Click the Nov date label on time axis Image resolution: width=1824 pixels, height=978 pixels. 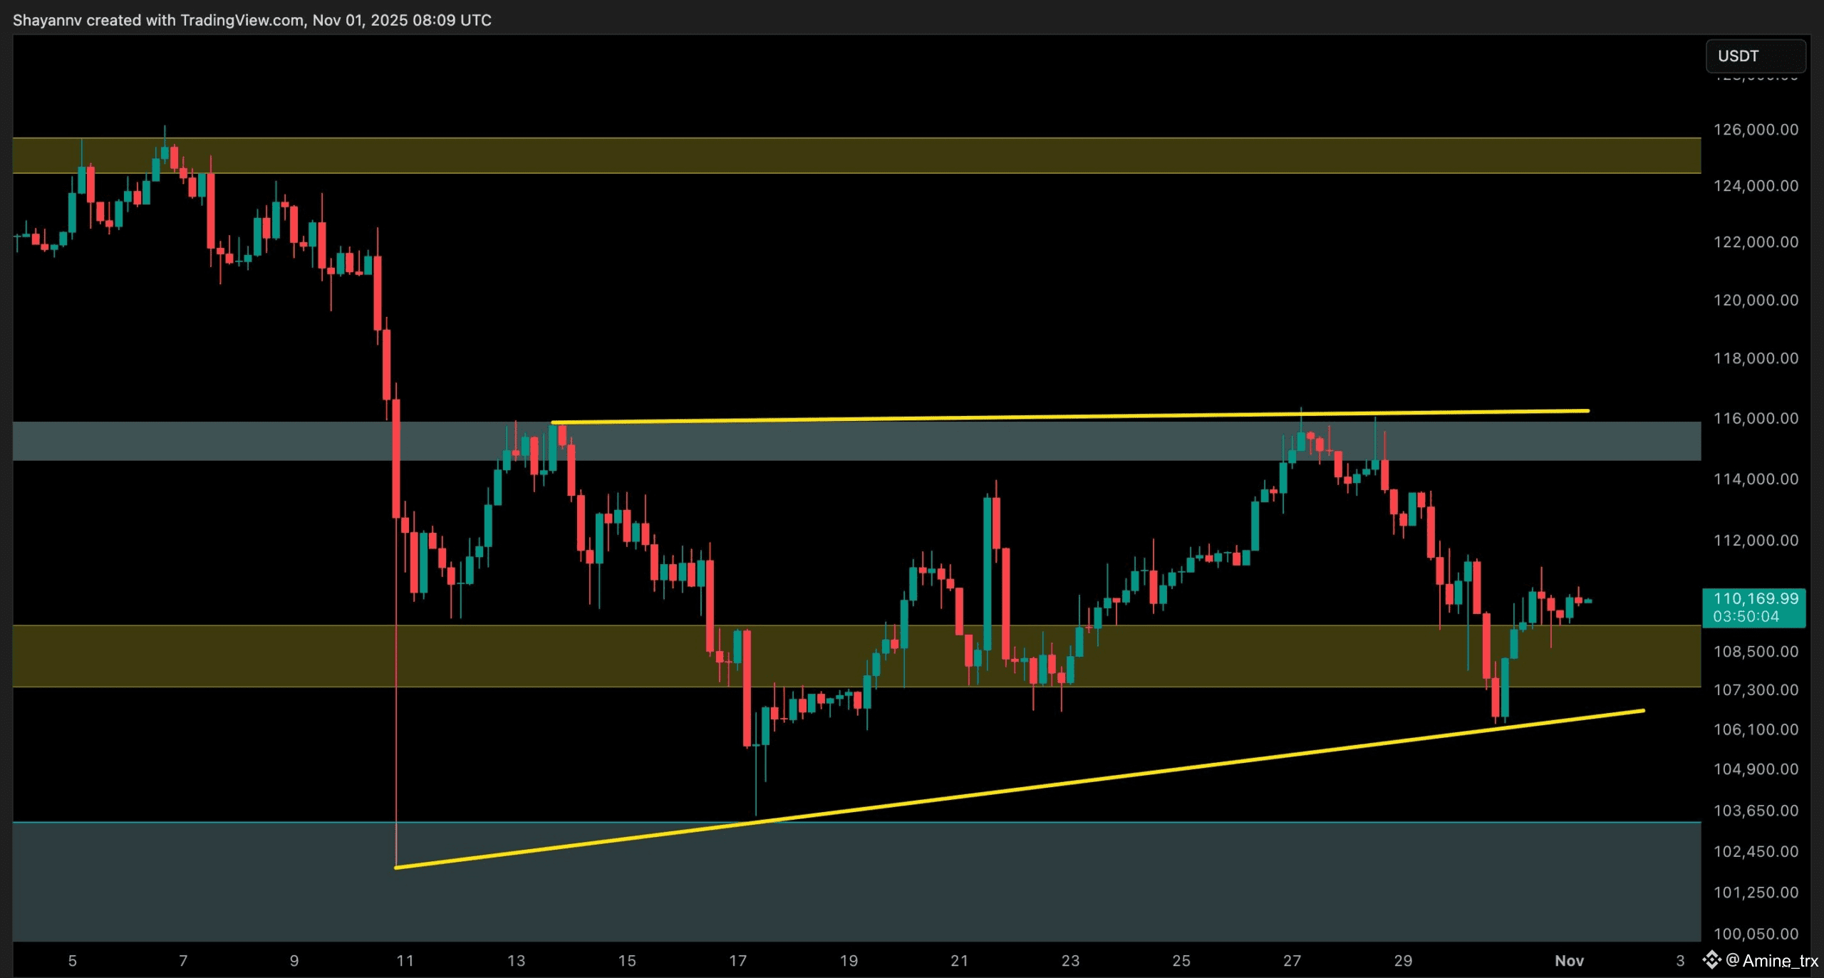pyautogui.click(x=1569, y=961)
